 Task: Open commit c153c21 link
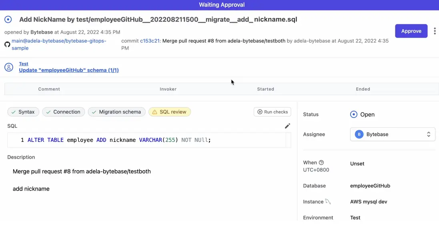[x=150, y=41]
